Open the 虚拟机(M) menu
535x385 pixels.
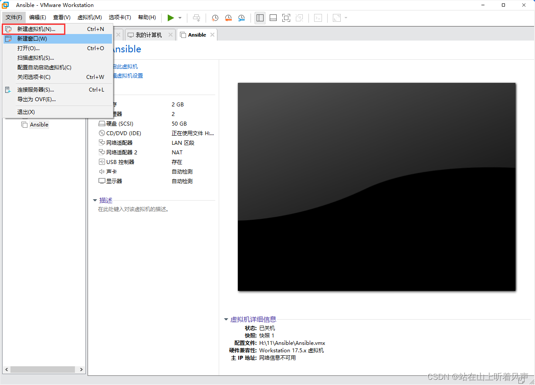coord(90,17)
